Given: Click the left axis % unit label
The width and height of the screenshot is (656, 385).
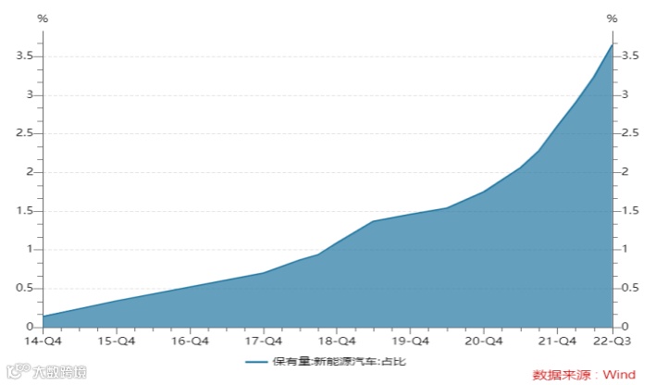Looking at the screenshot, I should [43, 19].
